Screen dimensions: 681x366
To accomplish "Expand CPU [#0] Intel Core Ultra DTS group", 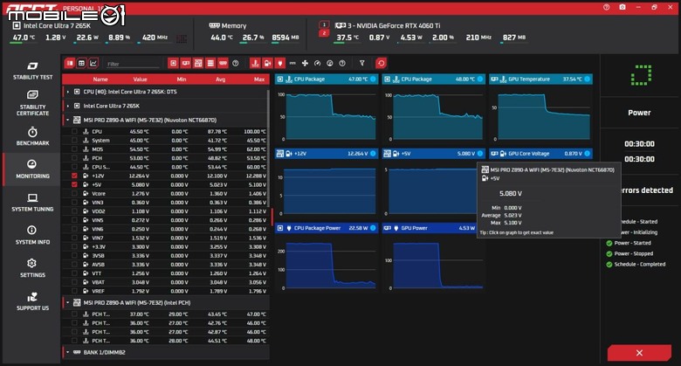I will (x=68, y=92).
